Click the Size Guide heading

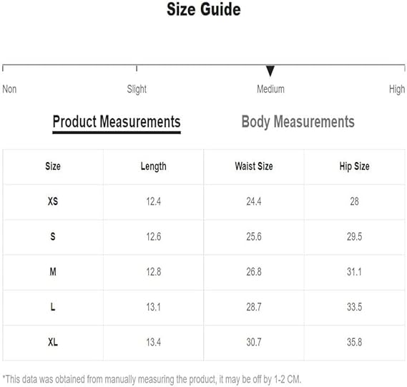(203, 9)
